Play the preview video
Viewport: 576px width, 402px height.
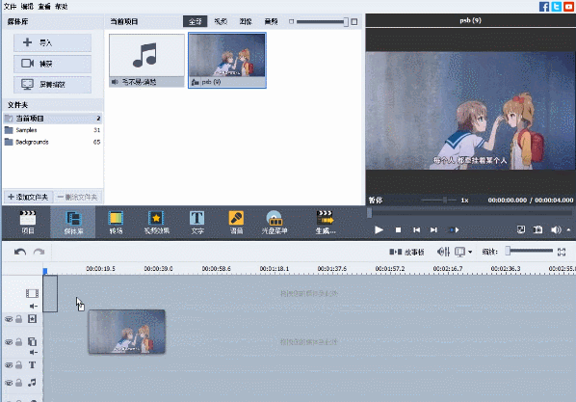[379, 229]
